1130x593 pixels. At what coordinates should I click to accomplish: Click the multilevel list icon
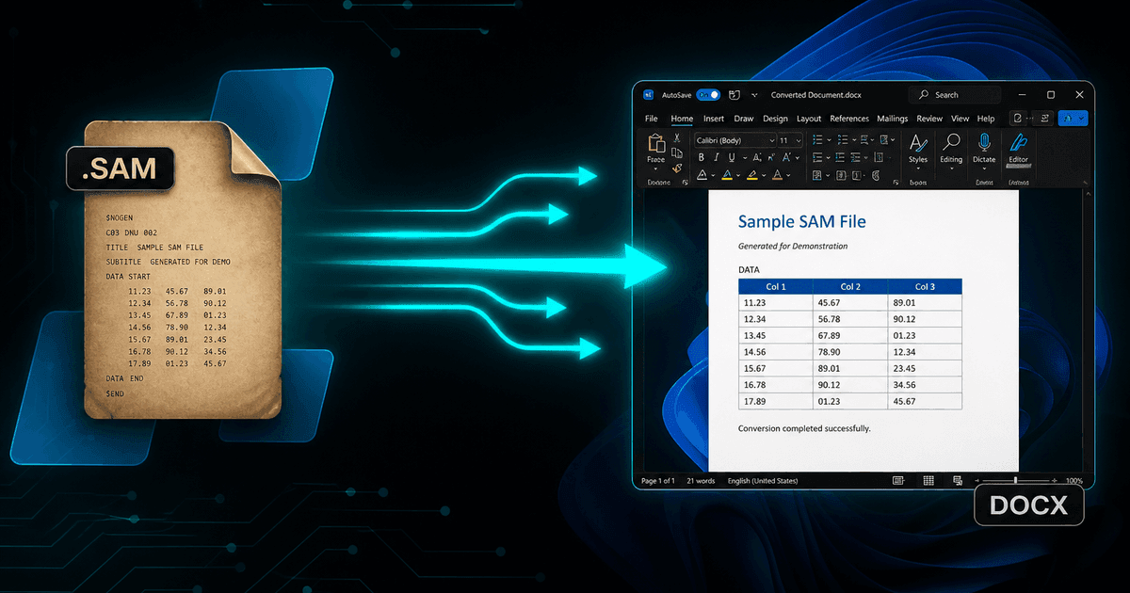(x=864, y=140)
